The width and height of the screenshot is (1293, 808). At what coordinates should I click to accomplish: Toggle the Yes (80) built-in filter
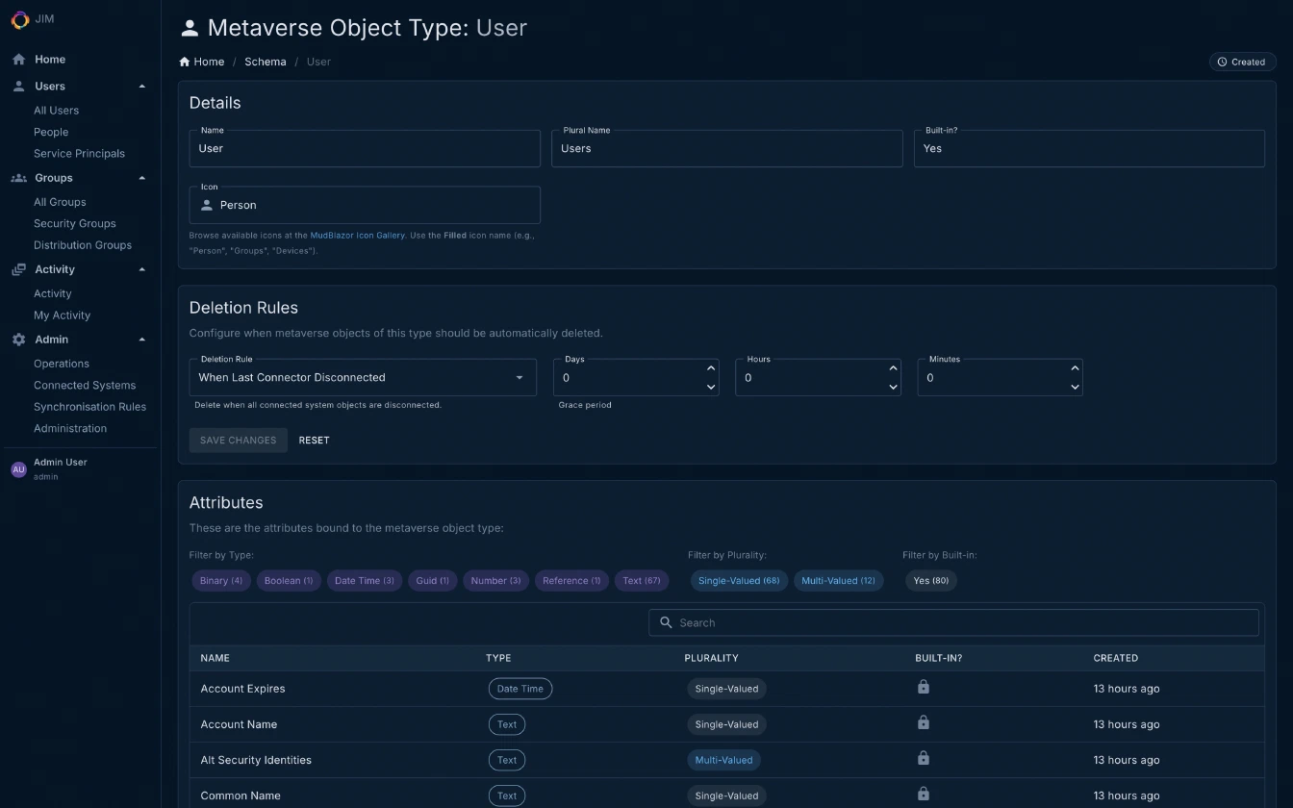pyautogui.click(x=930, y=580)
